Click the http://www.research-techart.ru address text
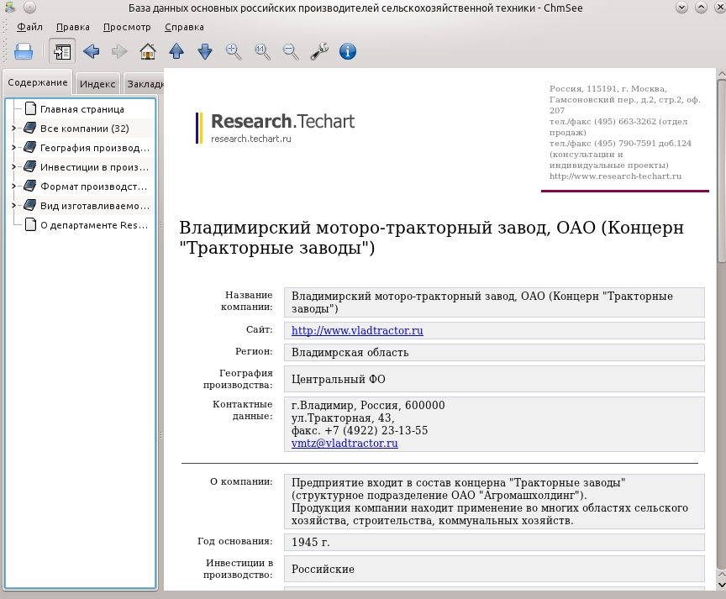The width and height of the screenshot is (726, 599). coord(615,176)
